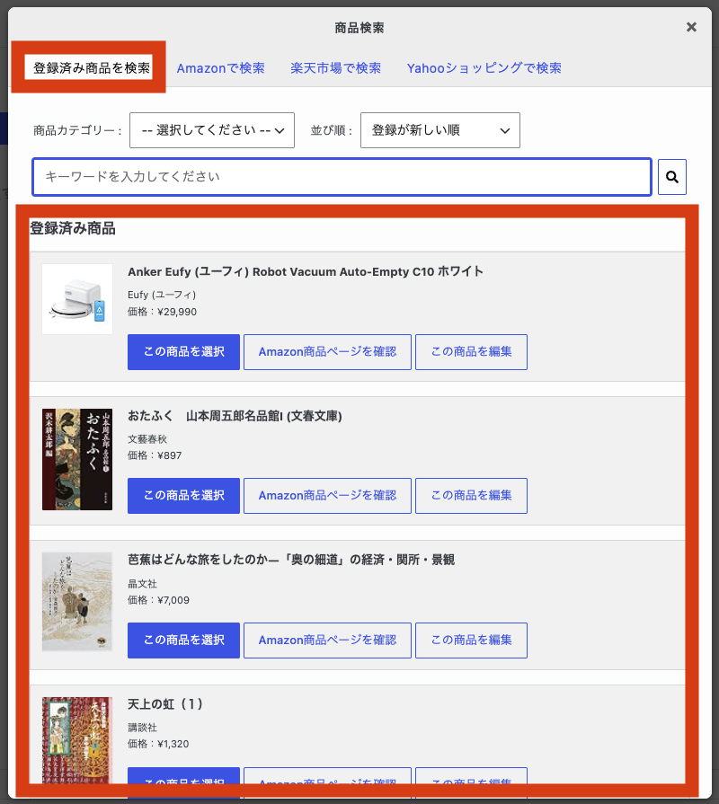Click the 芭蕉 book cover thumbnail
This screenshot has width=719, height=804.
pos(77,602)
